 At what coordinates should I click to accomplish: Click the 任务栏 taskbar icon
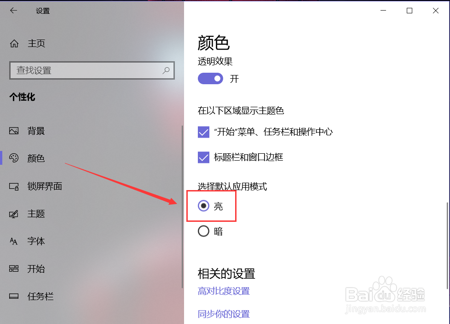click(x=14, y=296)
